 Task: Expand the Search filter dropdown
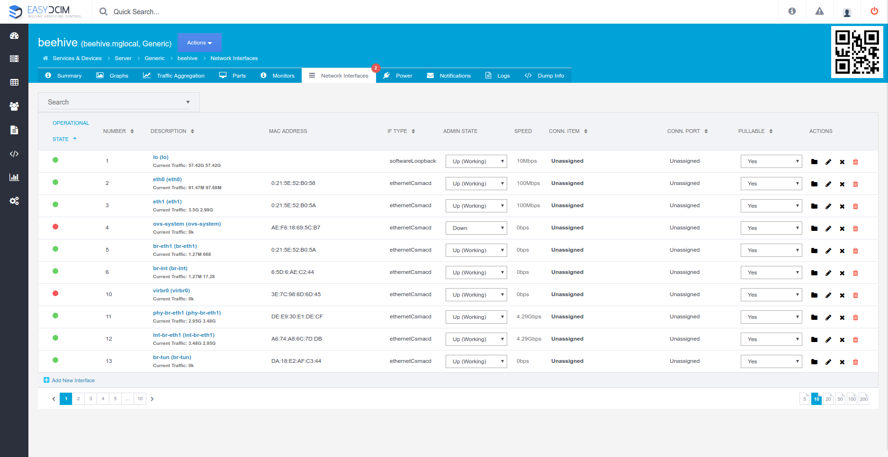click(x=118, y=102)
